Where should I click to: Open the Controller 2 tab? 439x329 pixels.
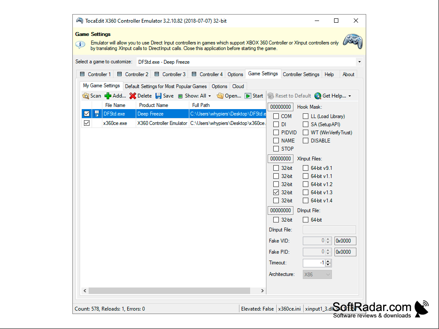(x=132, y=74)
